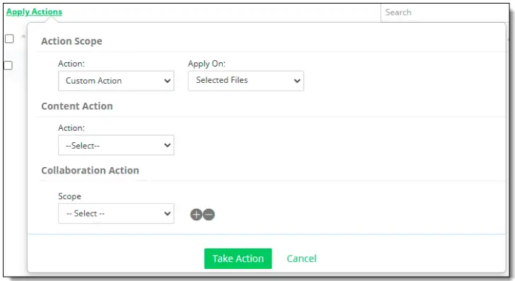Cancel the Apply Actions dialog
The width and height of the screenshot is (515, 281).
301,258
